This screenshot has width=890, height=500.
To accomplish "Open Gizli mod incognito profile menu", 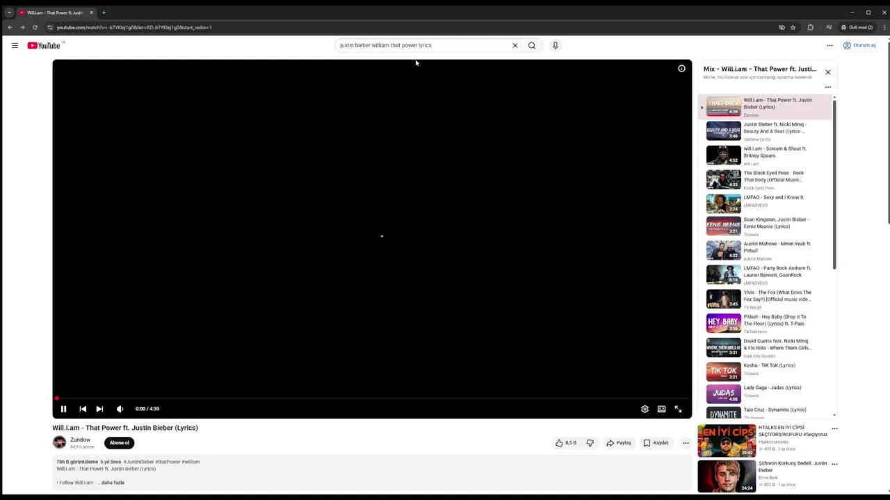I will coord(857,27).
